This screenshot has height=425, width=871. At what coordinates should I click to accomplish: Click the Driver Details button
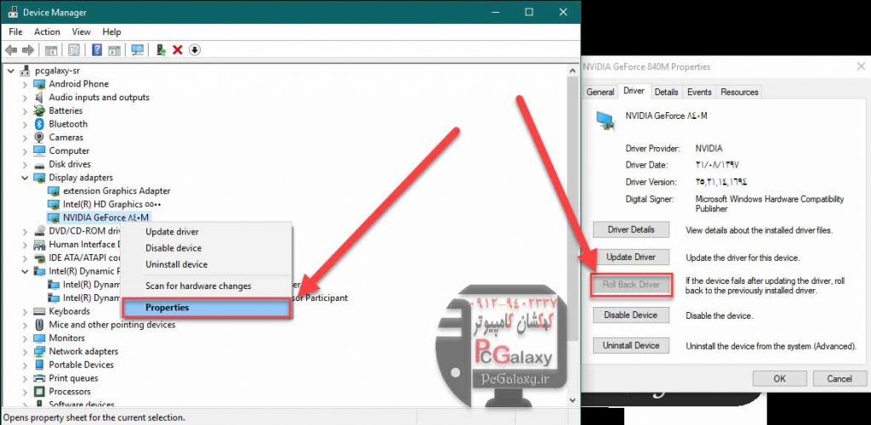(x=631, y=229)
